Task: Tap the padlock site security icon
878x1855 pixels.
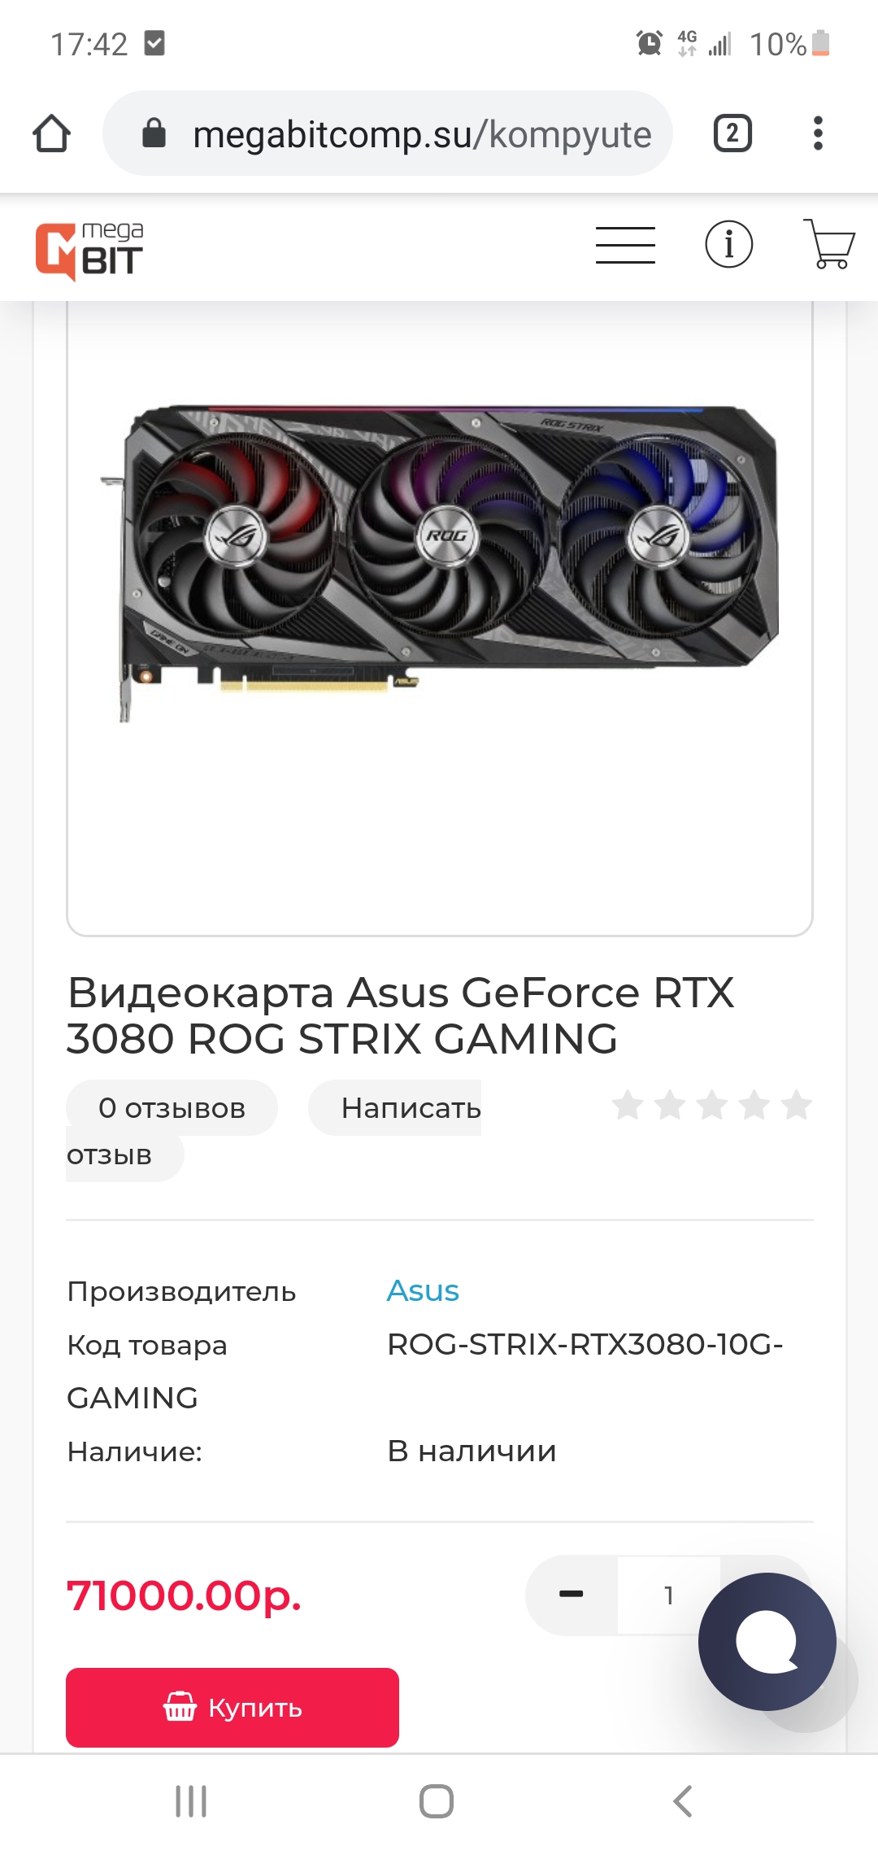Action: [x=154, y=133]
